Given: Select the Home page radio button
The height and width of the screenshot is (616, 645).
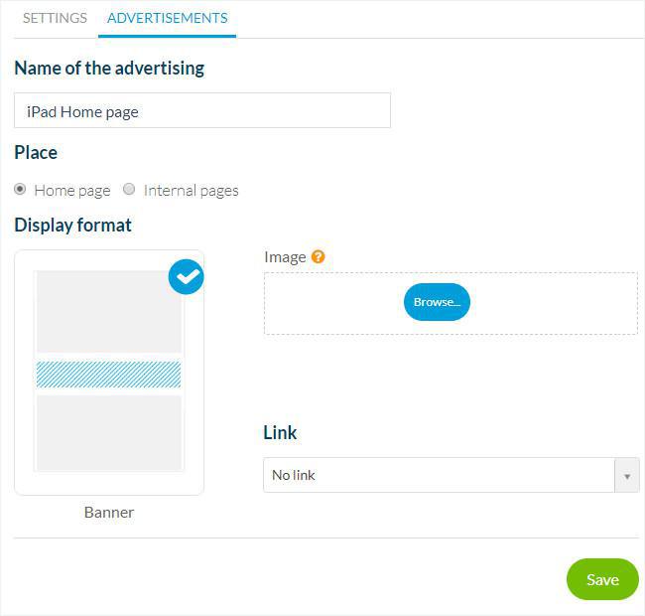Looking at the screenshot, I should tap(20, 190).
